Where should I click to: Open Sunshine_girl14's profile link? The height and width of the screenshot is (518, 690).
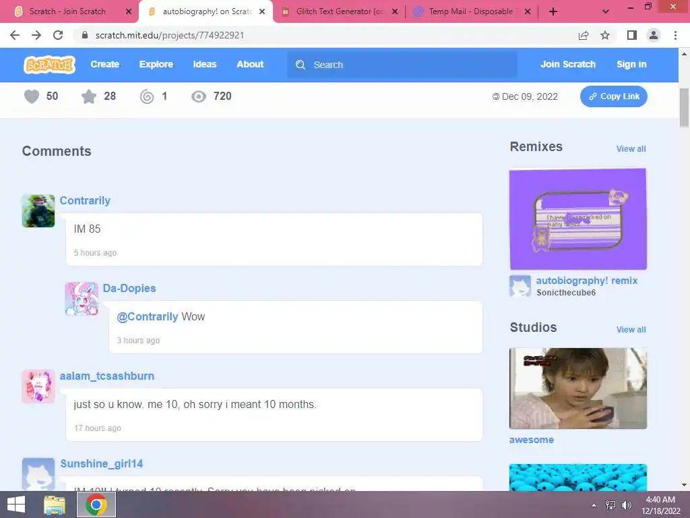tap(102, 463)
